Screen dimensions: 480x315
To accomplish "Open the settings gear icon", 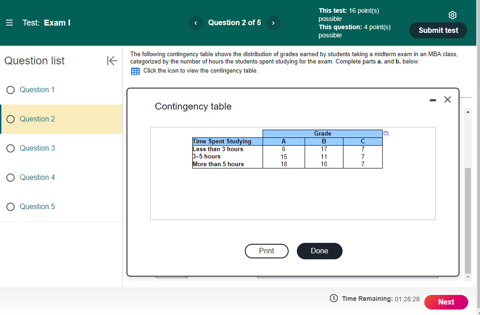I will pos(452,15).
